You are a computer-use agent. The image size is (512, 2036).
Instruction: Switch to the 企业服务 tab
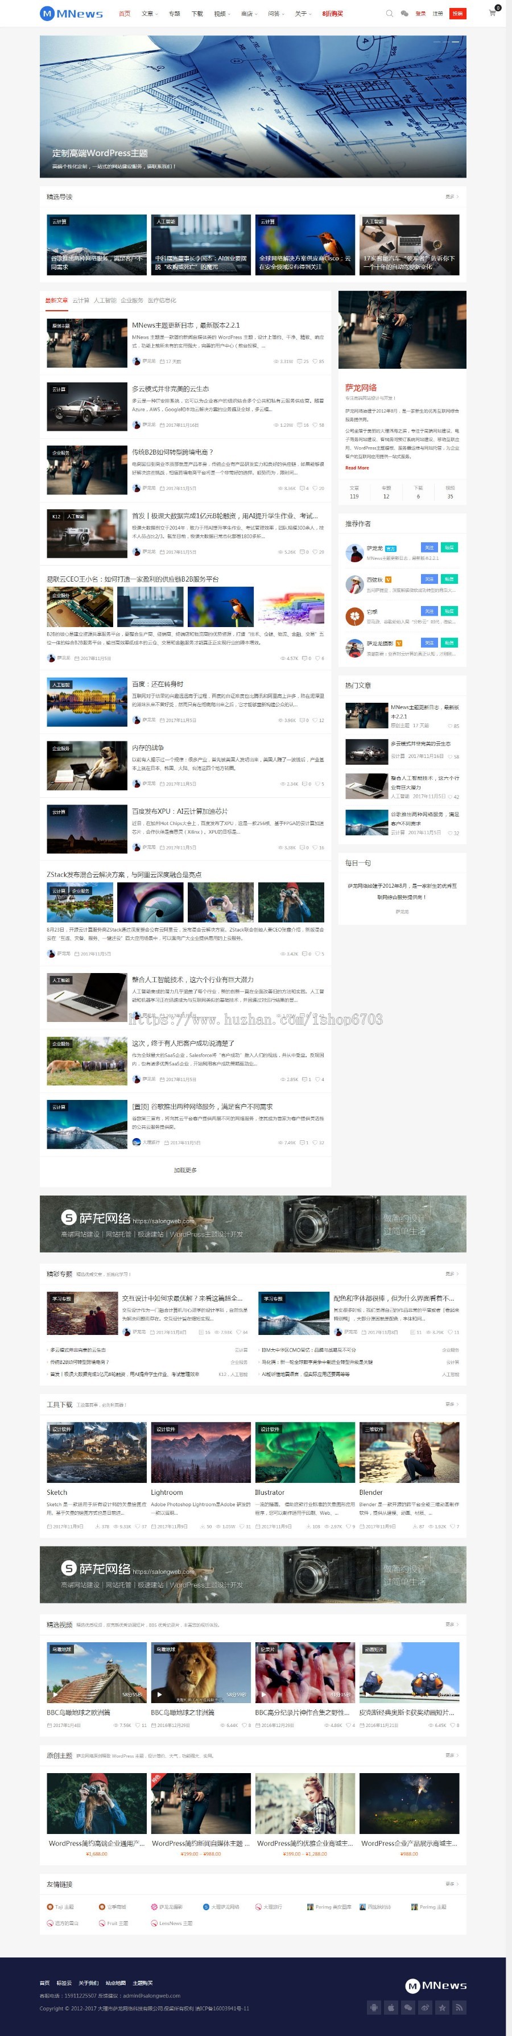tap(132, 300)
